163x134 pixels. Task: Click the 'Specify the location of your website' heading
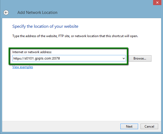(45, 26)
